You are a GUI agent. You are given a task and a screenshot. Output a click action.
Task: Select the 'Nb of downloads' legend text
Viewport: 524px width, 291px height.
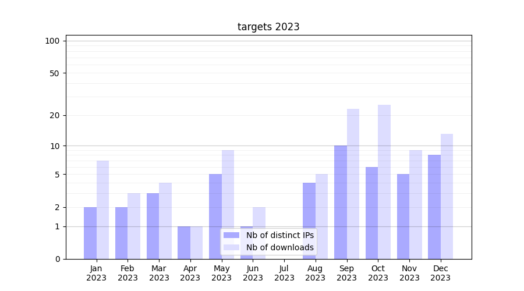pyautogui.click(x=279, y=247)
